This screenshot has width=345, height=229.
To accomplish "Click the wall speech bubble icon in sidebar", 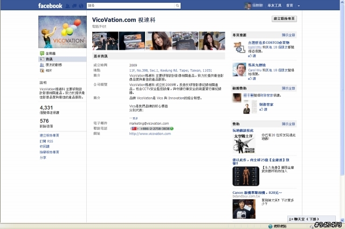I will point(42,53).
